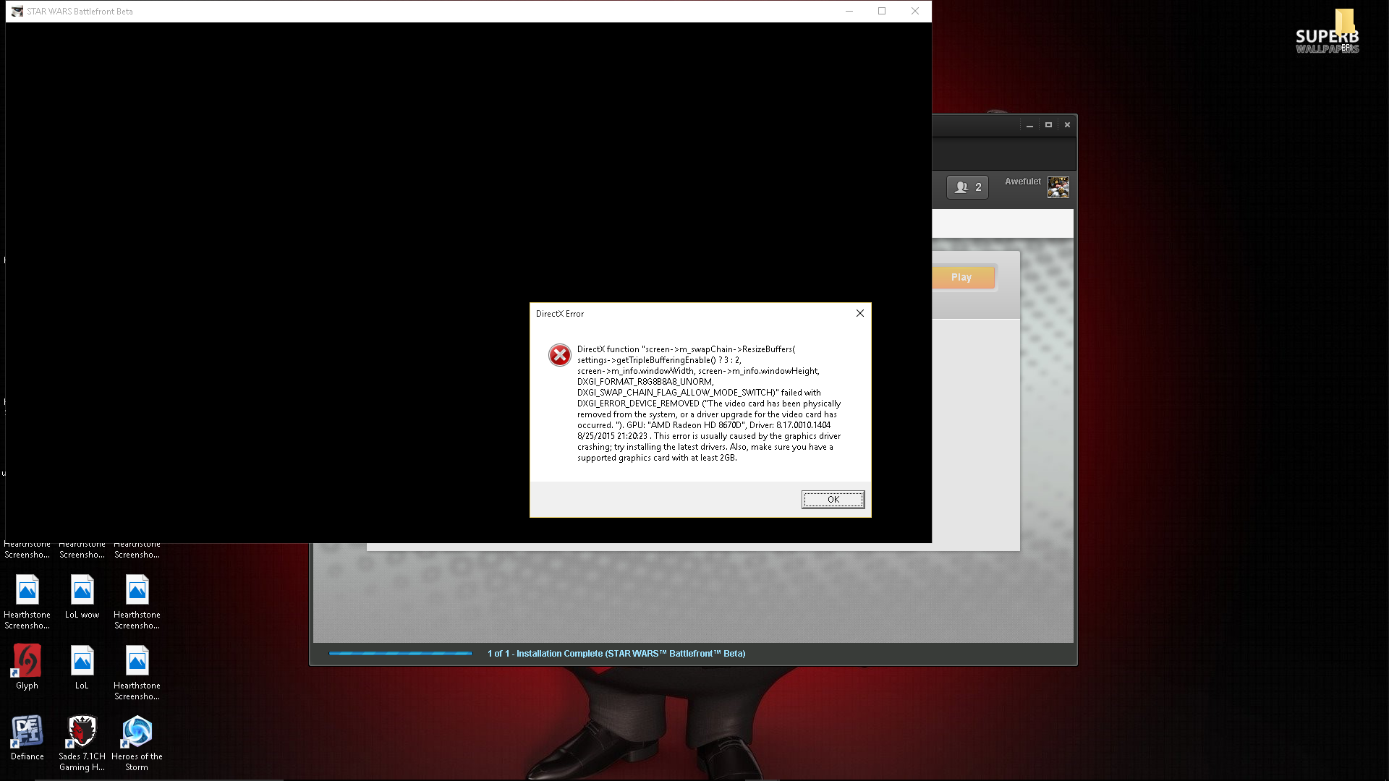Click the Installation Complete status text
The width and height of the screenshot is (1389, 781).
[616, 654]
